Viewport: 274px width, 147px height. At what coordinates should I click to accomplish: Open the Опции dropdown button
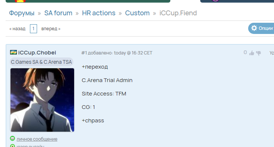[261, 28]
